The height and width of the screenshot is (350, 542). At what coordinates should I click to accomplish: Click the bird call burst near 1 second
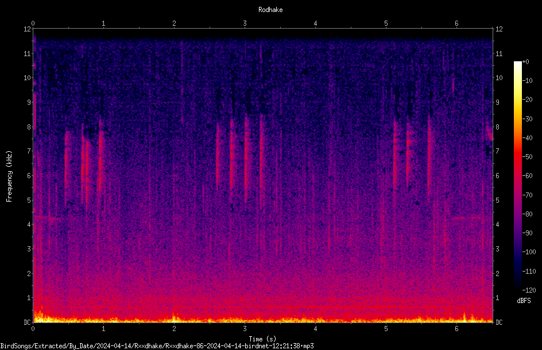[x=100, y=155]
